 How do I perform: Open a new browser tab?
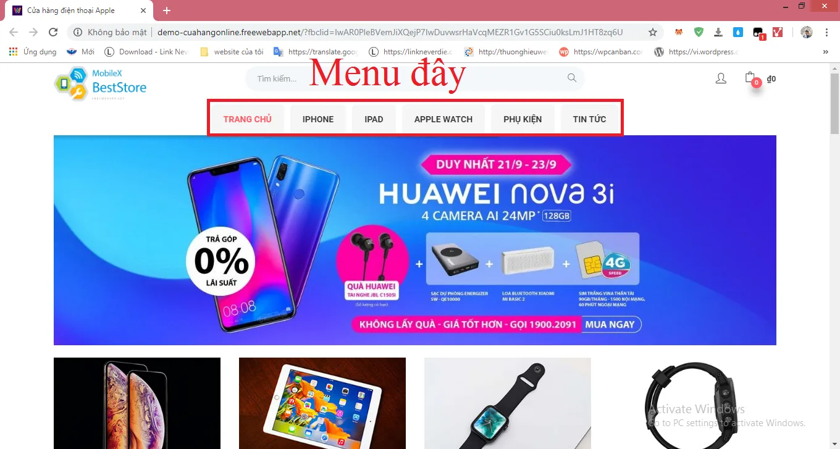(167, 10)
